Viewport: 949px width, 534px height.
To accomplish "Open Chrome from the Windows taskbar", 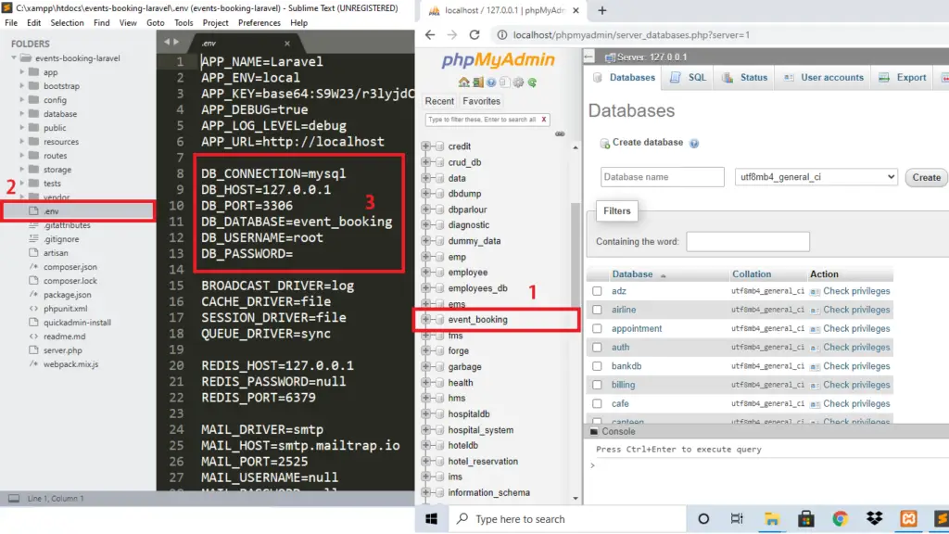I will click(x=840, y=519).
